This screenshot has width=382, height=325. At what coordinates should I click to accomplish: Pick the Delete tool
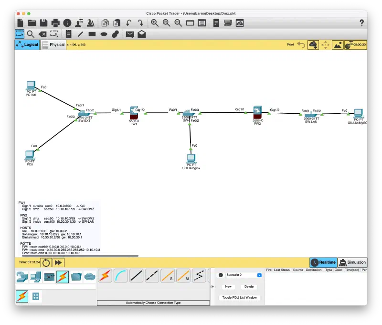42,34
